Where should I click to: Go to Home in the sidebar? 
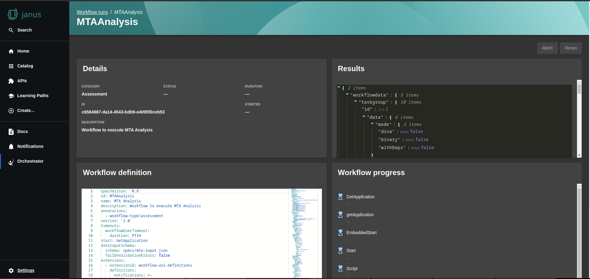35,51
